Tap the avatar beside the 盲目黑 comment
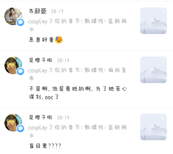173x154 pixels. (x=13, y=122)
